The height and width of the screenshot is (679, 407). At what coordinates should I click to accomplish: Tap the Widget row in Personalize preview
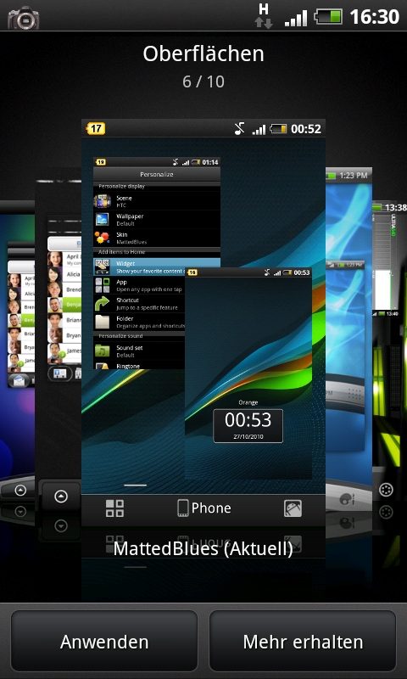[157, 267]
